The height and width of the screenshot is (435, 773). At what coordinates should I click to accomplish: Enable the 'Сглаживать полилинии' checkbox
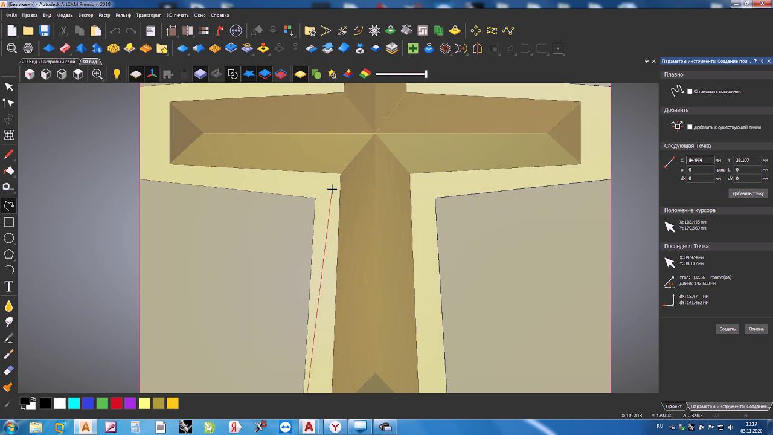click(x=690, y=91)
